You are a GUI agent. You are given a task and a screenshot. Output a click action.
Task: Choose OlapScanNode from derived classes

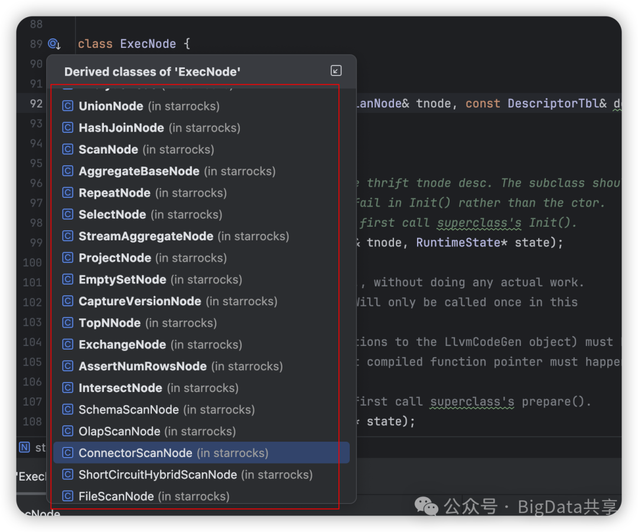[201, 431]
